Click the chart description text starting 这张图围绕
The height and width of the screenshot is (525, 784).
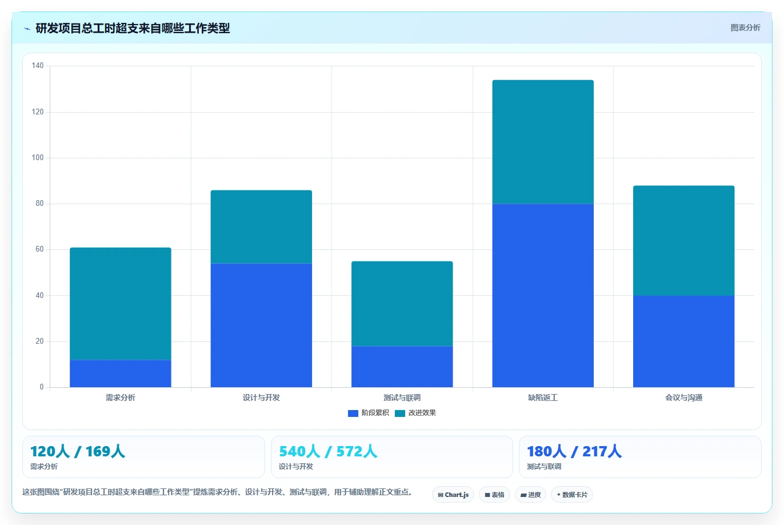pyautogui.click(x=218, y=492)
